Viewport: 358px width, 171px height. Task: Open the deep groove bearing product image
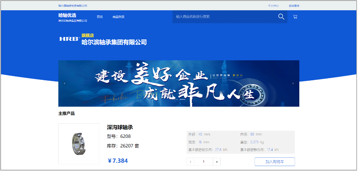(x=79, y=144)
